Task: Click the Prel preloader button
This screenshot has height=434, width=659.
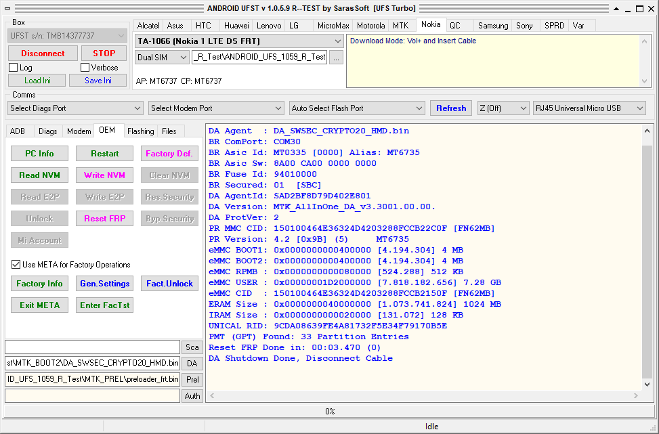Action: 192,379
